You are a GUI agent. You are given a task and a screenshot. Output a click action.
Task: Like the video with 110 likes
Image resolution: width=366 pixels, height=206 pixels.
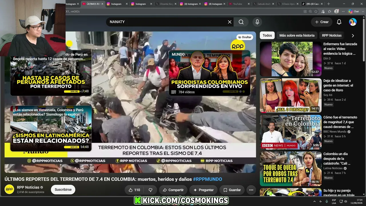coord(134,190)
